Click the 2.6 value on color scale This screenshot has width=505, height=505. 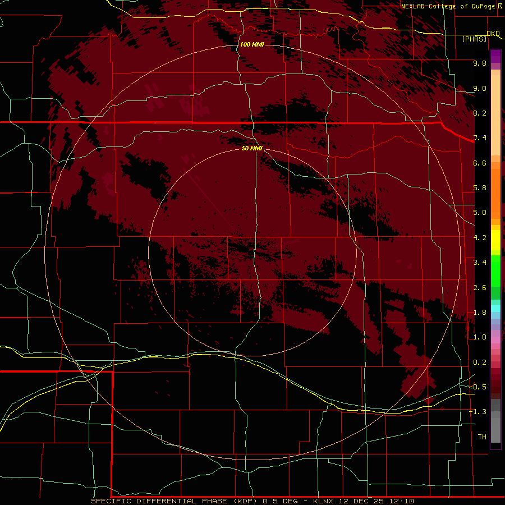(x=480, y=288)
